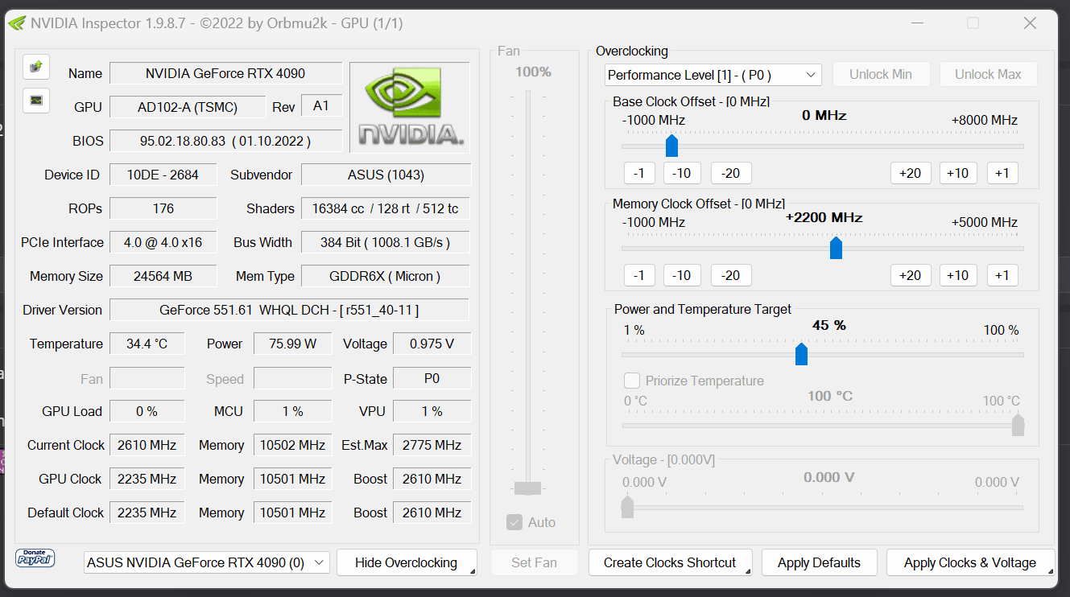1070x597 pixels.
Task: Click the BIOS version field
Action: click(225, 141)
